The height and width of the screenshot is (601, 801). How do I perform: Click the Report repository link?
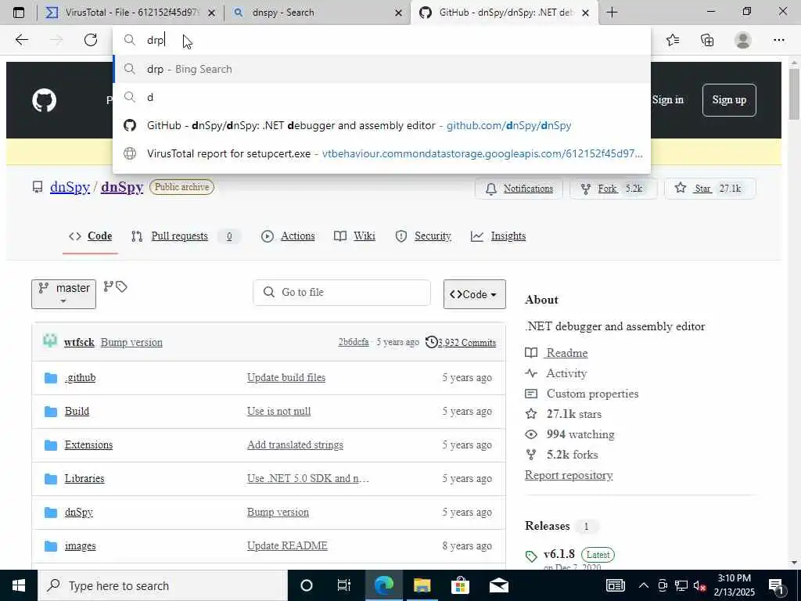point(569,475)
